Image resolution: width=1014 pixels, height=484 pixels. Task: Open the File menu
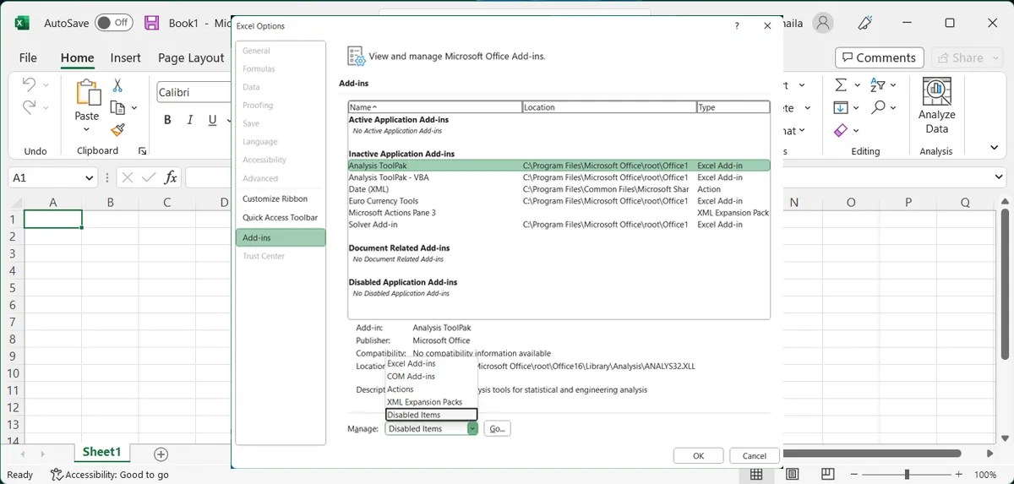(x=28, y=57)
